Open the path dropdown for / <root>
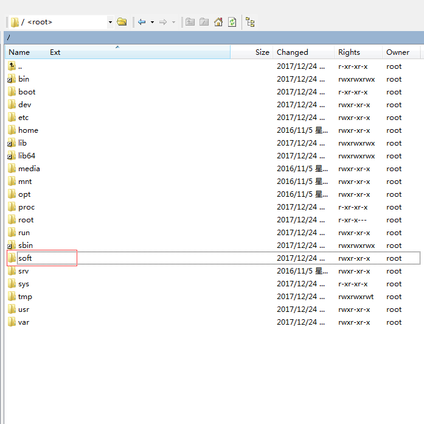The image size is (424, 424). (110, 22)
